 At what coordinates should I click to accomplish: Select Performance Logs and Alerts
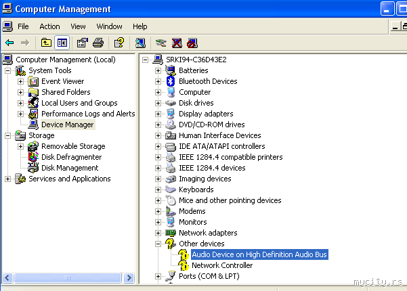pyautogui.click(x=88, y=114)
